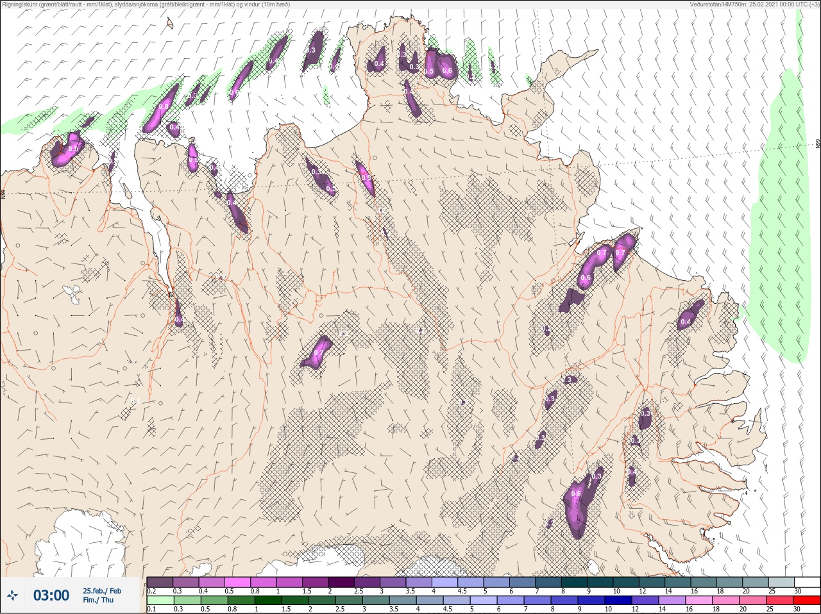This screenshot has height=614, width=821.
Task: Click the '25.feb./ Feb' date text
Action: point(101,590)
